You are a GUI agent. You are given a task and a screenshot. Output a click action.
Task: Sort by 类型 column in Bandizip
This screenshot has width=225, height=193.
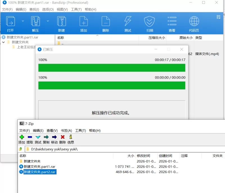199,38
